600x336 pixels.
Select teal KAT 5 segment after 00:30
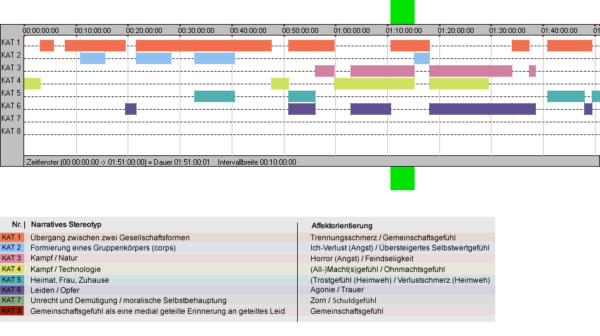click(x=215, y=96)
